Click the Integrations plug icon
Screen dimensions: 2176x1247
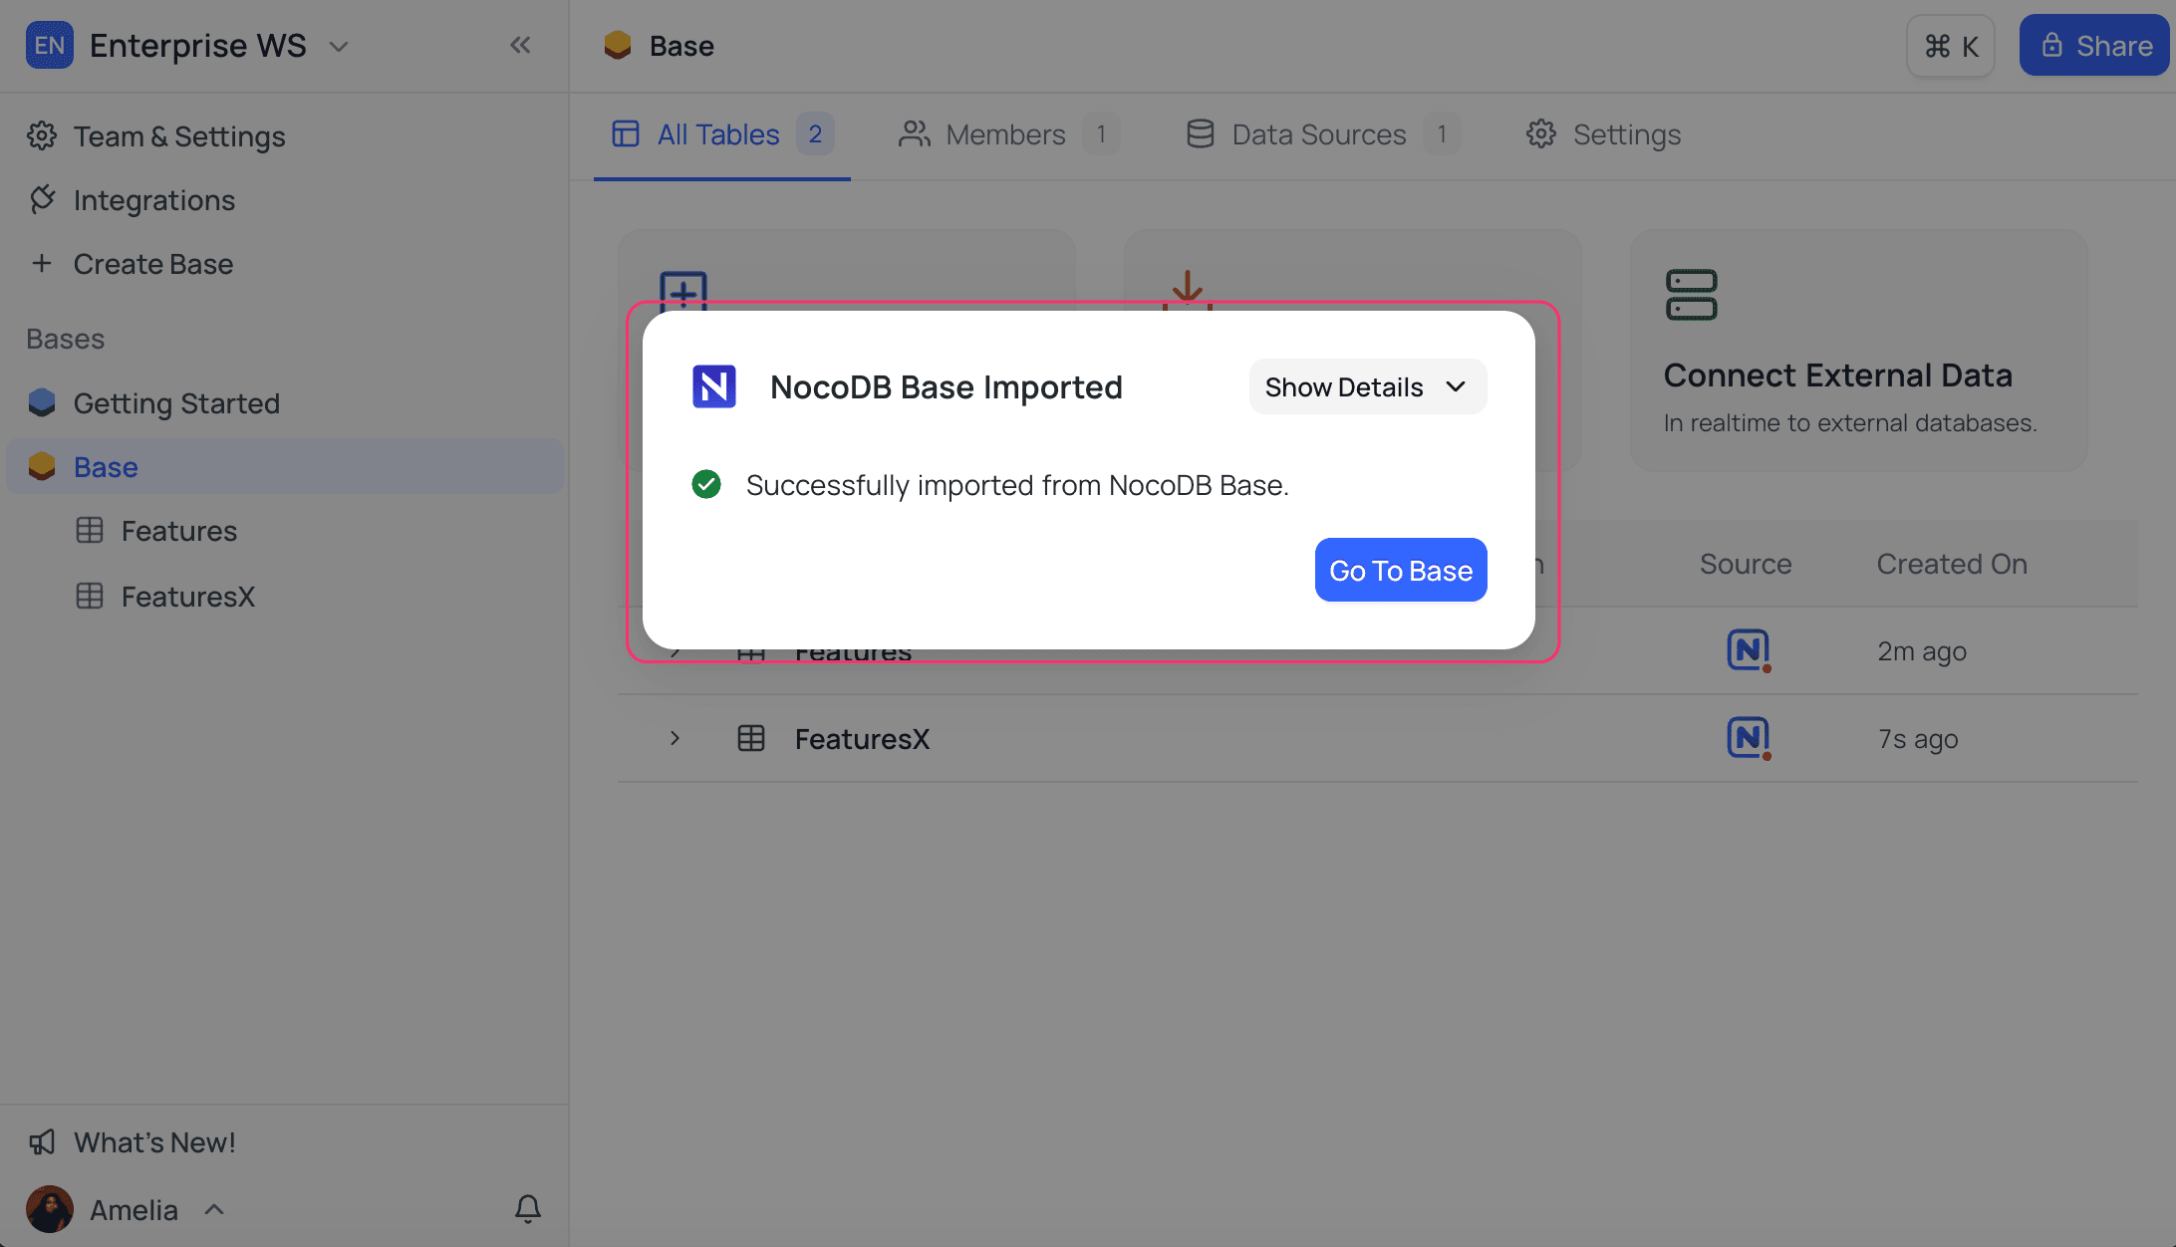click(42, 199)
